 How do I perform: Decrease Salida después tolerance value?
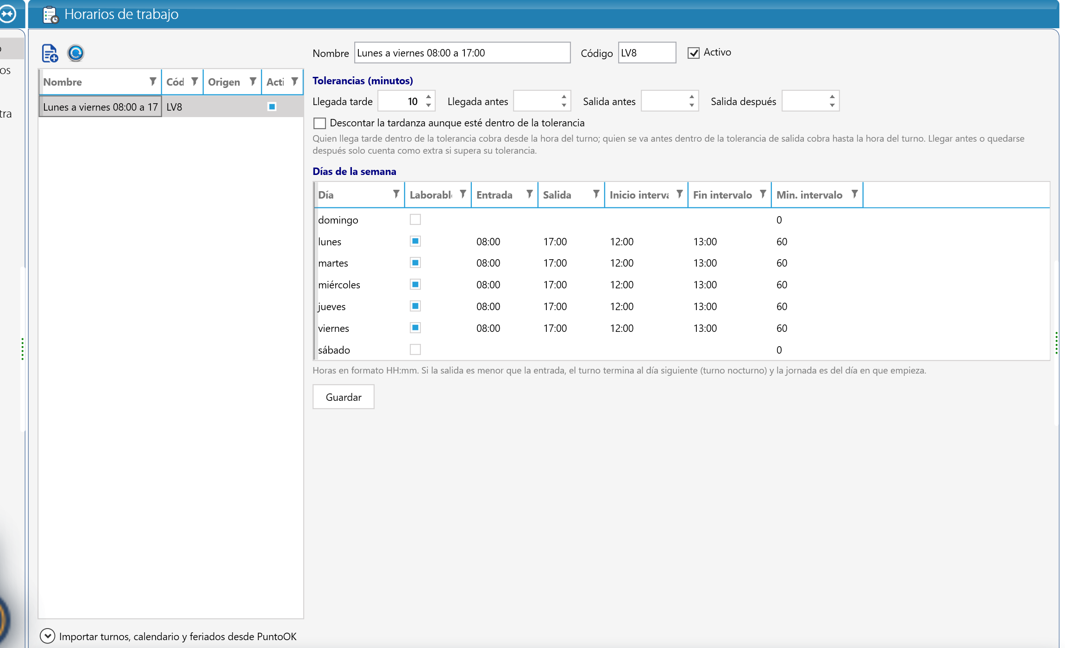tap(833, 106)
